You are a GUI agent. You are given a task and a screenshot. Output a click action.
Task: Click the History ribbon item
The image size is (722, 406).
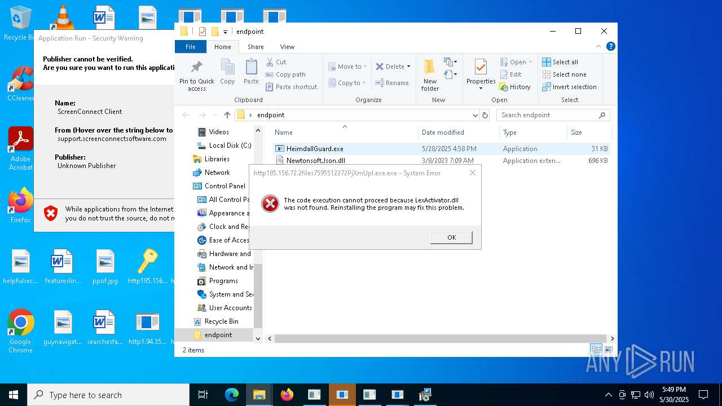point(515,87)
